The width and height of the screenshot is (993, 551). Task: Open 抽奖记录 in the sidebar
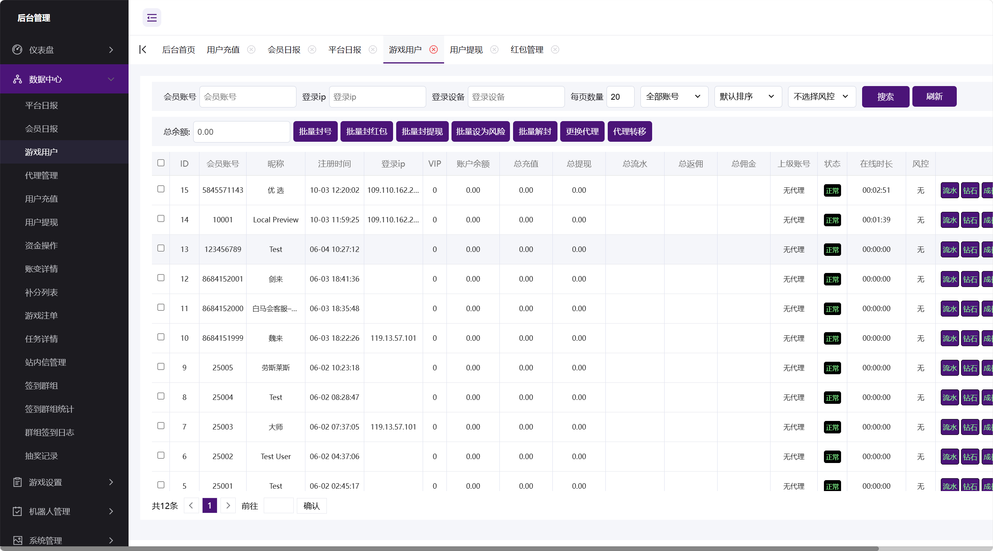tap(41, 456)
